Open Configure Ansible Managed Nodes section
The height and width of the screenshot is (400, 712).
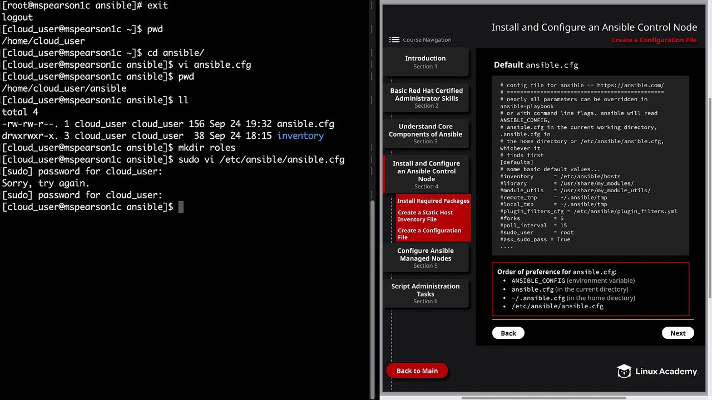coord(426,258)
